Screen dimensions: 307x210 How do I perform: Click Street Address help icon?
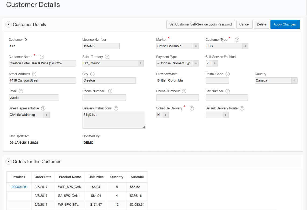tap(34, 74)
